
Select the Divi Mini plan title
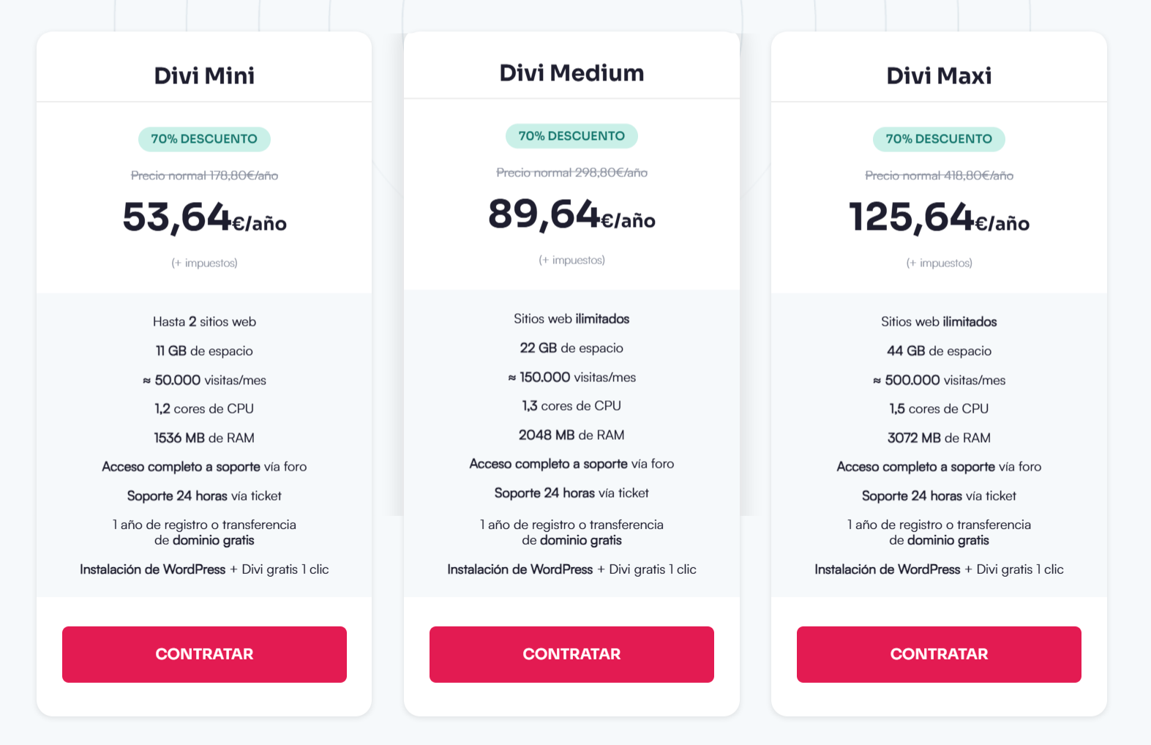click(x=204, y=75)
